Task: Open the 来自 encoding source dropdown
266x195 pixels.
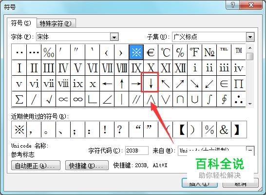Action: [250, 151]
